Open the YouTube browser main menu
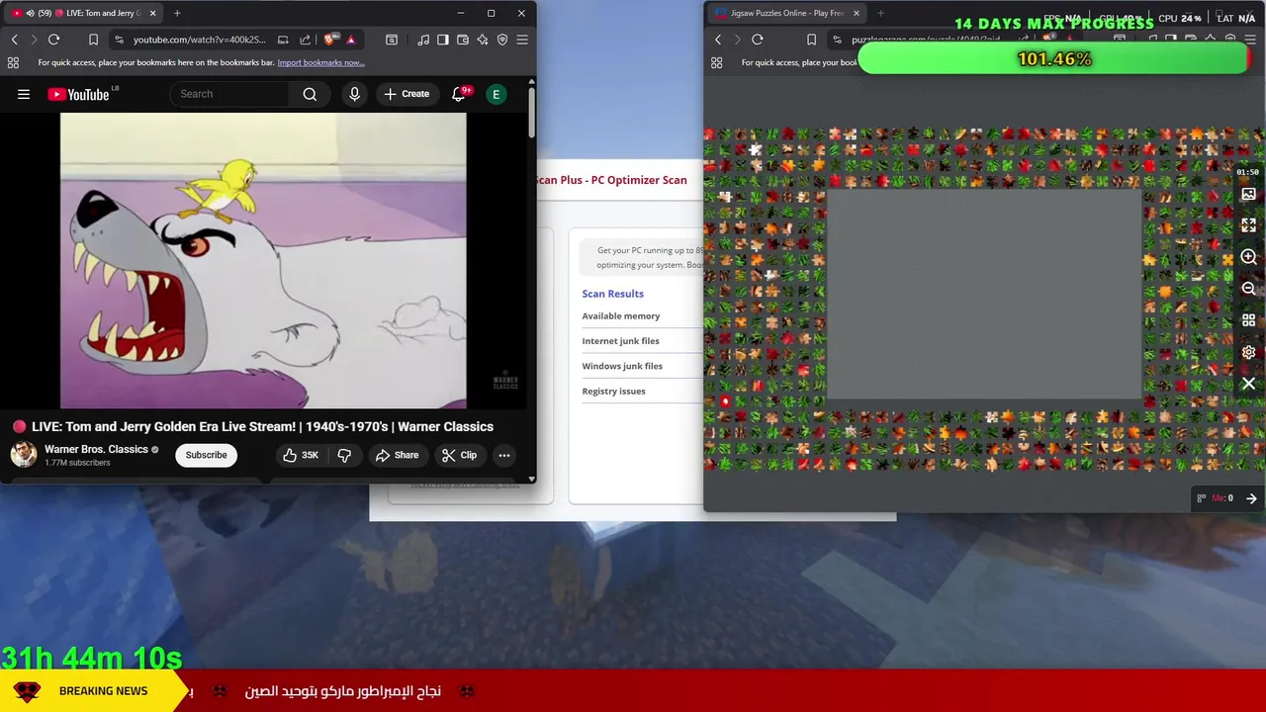This screenshot has width=1266, height=712. (522, 40)
